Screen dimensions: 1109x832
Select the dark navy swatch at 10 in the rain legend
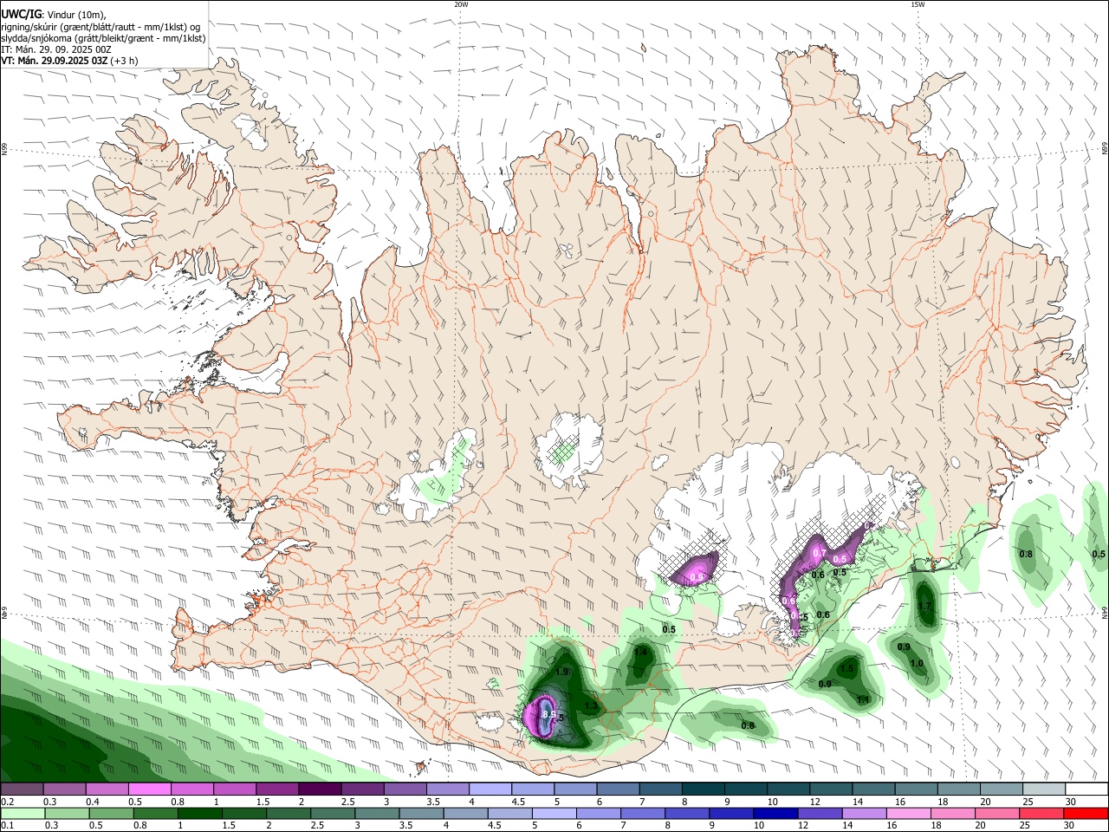[775, 813]
